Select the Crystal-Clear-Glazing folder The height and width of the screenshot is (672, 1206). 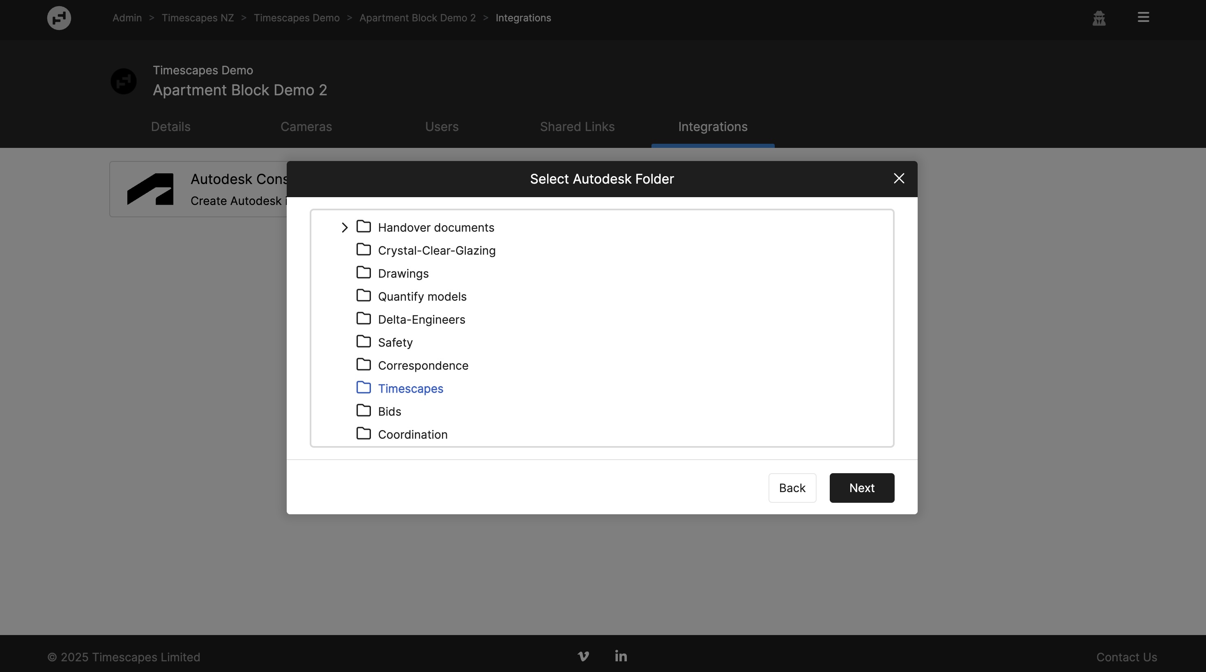(436, 251)
